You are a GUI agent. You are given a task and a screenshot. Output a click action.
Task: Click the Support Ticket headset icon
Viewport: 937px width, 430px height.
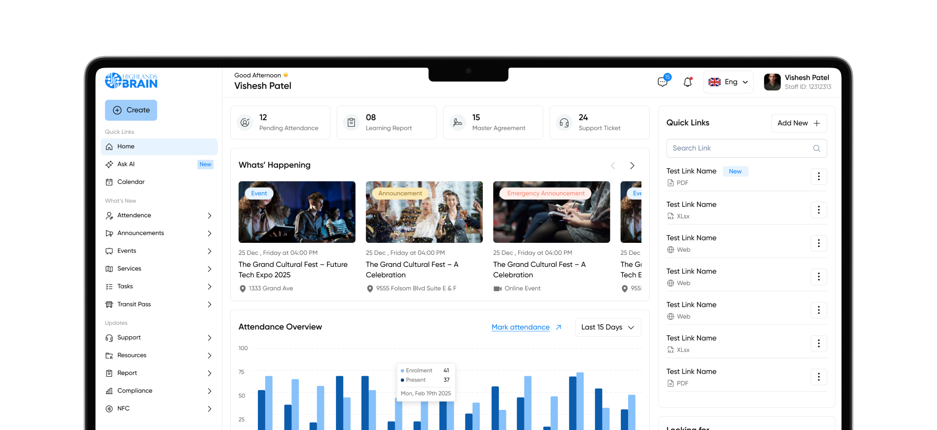[564, 123]
